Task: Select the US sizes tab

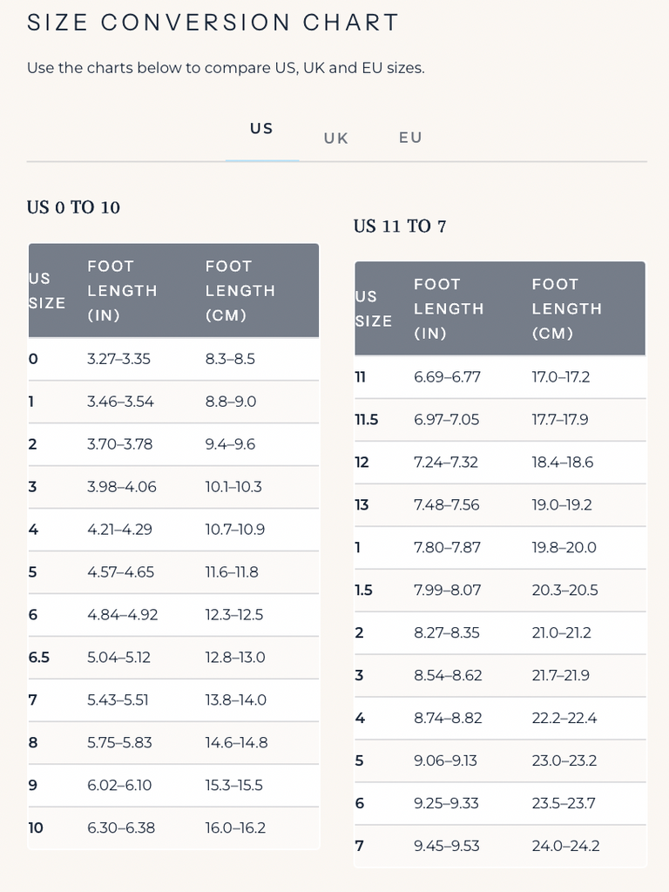Action: pyautogui.click(x=261, y=129)
